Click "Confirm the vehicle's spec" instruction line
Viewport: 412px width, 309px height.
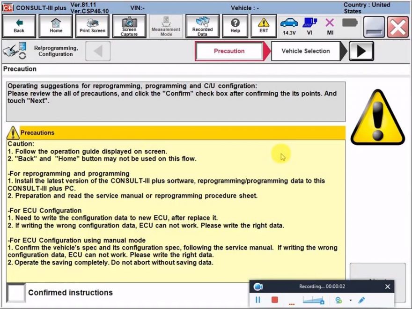tap(172, 251)
